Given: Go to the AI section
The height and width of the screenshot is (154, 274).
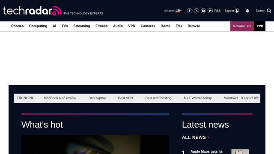Looking at the screenshot, I should (54, 26).
